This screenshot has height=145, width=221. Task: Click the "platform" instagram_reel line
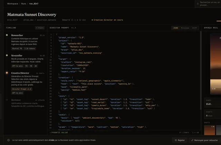tap(77, 62)
